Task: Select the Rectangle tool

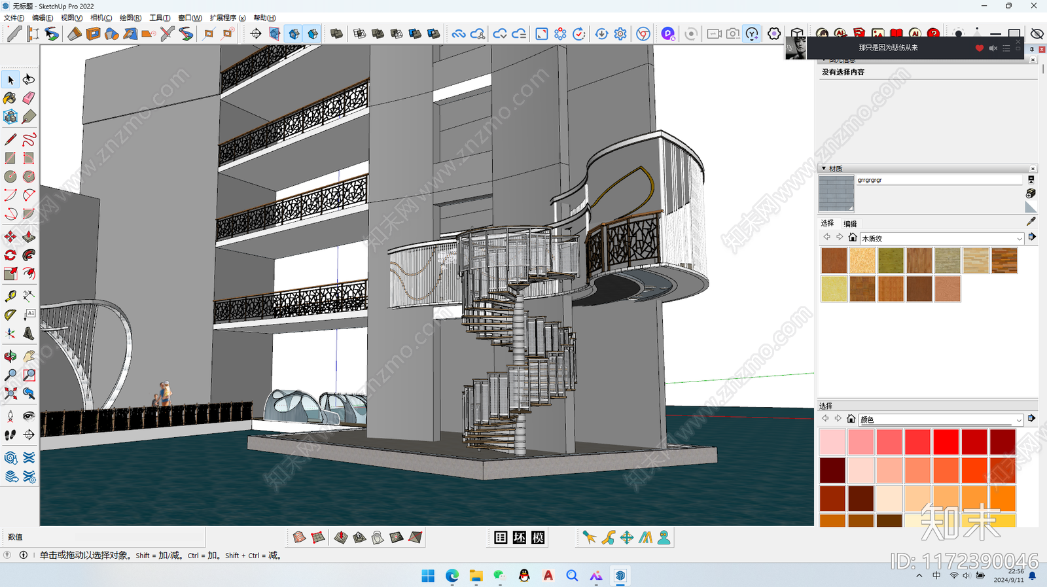Action: click(x=10, y=158)
